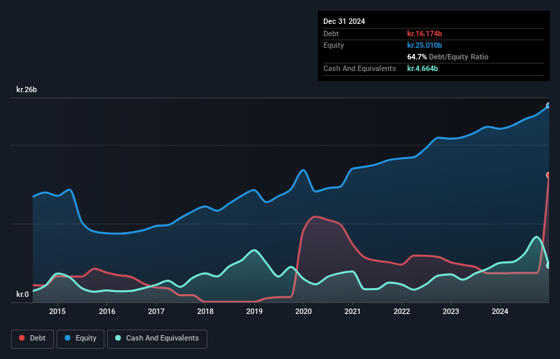Screen dimensions: 560x359
Task: Select the 2017 x-axis label
Action: pyautogui.click(x=156, y=311)
